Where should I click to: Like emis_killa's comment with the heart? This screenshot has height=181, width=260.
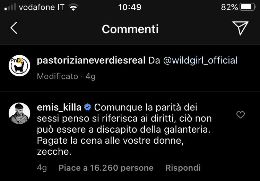[240, 115]
